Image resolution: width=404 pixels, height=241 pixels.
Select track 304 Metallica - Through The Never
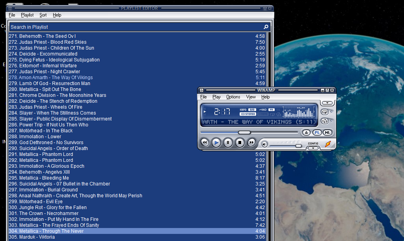(x=51, y=231)
